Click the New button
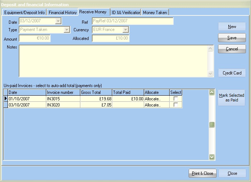The height and width of the screenshot is (182, 251). click(x=232, y=27)
